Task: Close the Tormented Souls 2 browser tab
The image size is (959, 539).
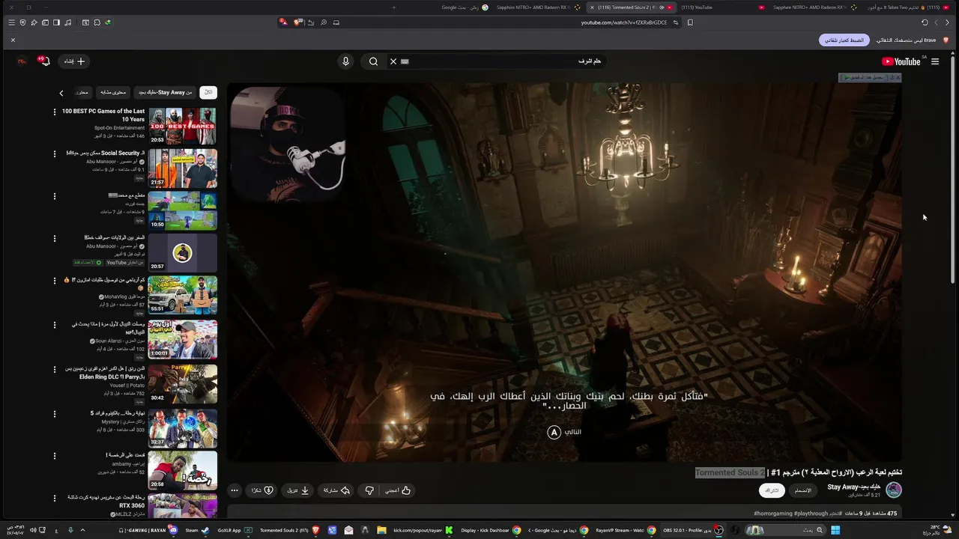Action: [x=592, y=7]
